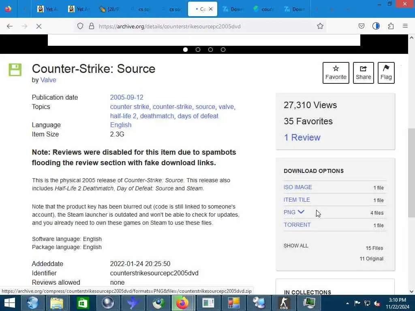Viewport: 415px width, 311px height.
Task: Switch to the last 'Down' tab
Action: click(x=295, y=9)
